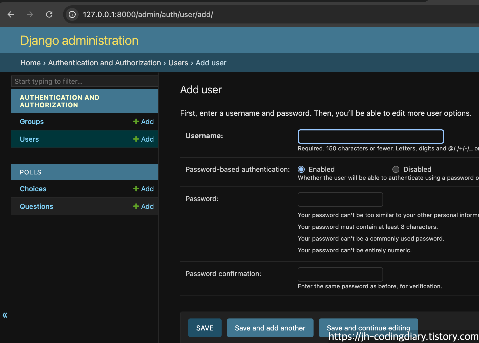Collapse the sidebar with double chevron
Screen dimensions: 479x343
coord(5,315)
